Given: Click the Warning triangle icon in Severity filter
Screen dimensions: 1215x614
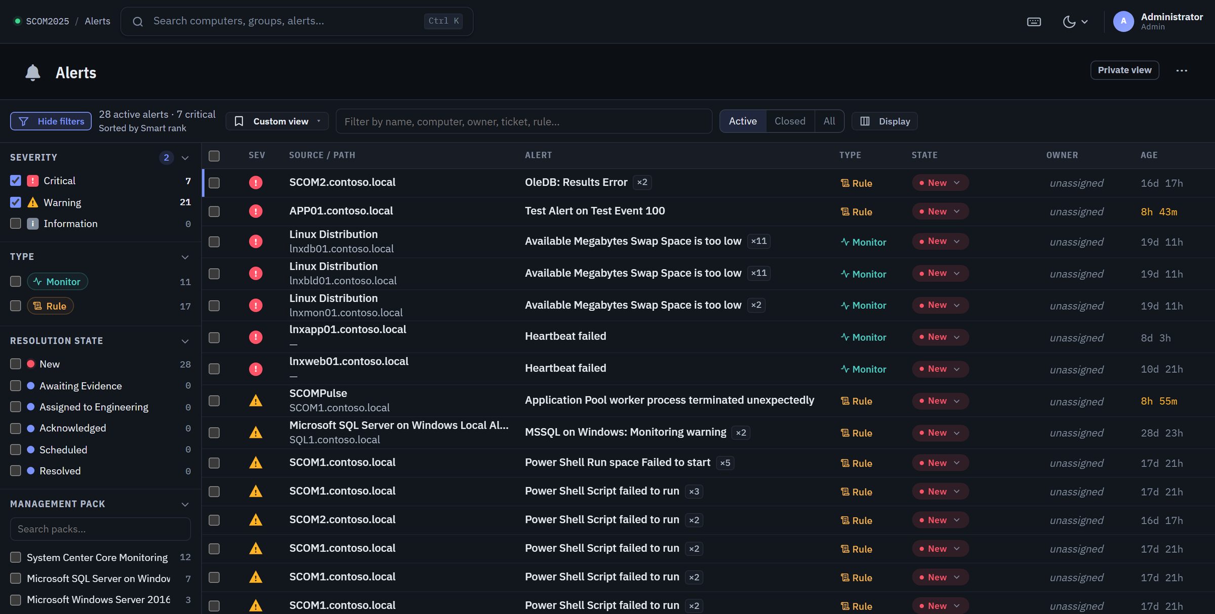Looking at the screenshot, I should coord(32,202).
